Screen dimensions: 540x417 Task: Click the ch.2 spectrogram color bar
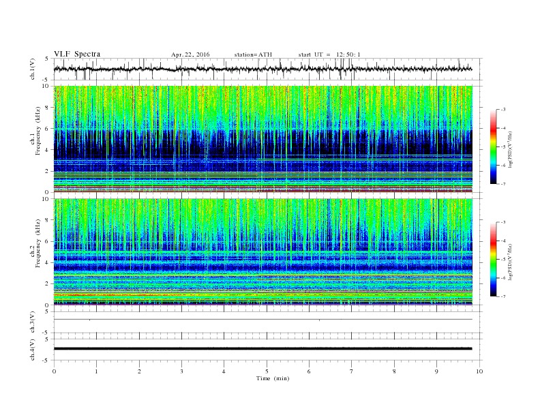click(493, 260)
